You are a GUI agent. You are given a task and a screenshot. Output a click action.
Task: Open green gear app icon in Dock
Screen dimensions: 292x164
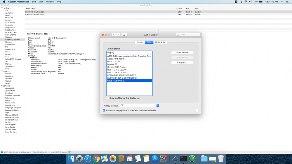coord(192,159)
